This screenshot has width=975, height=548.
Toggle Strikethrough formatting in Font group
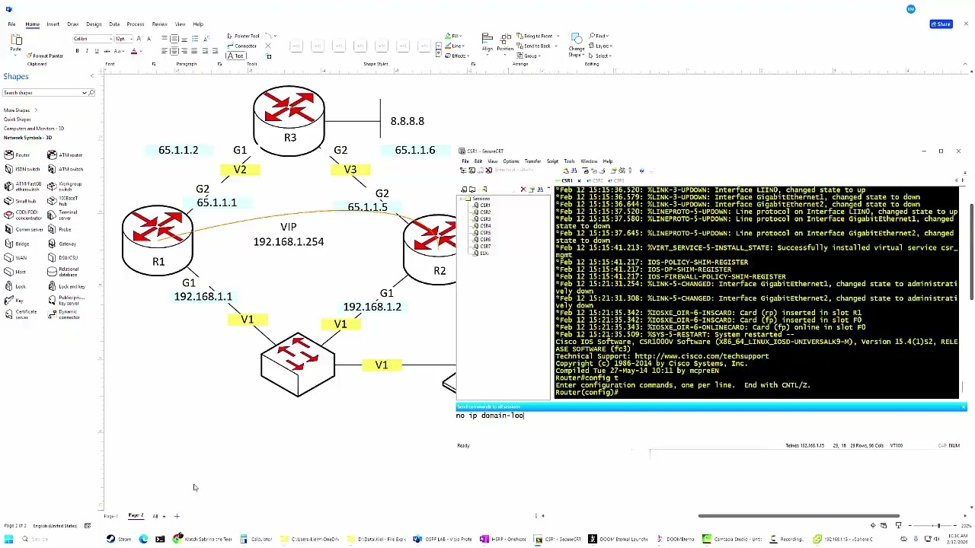106,51
